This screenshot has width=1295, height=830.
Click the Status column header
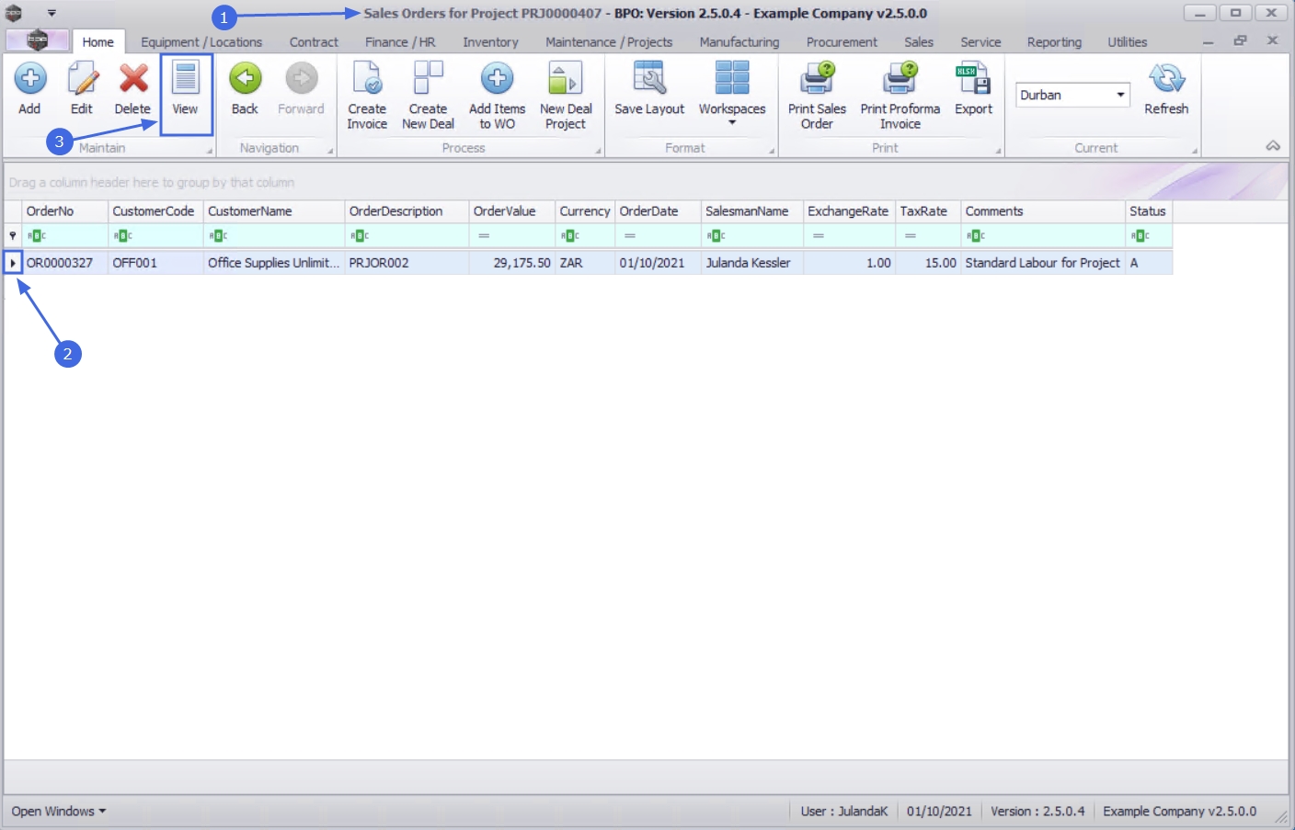coord(1149,211)
